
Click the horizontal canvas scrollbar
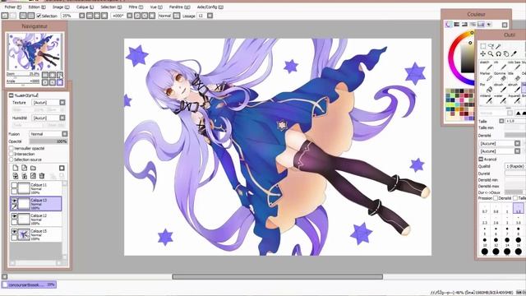[277, 276]
